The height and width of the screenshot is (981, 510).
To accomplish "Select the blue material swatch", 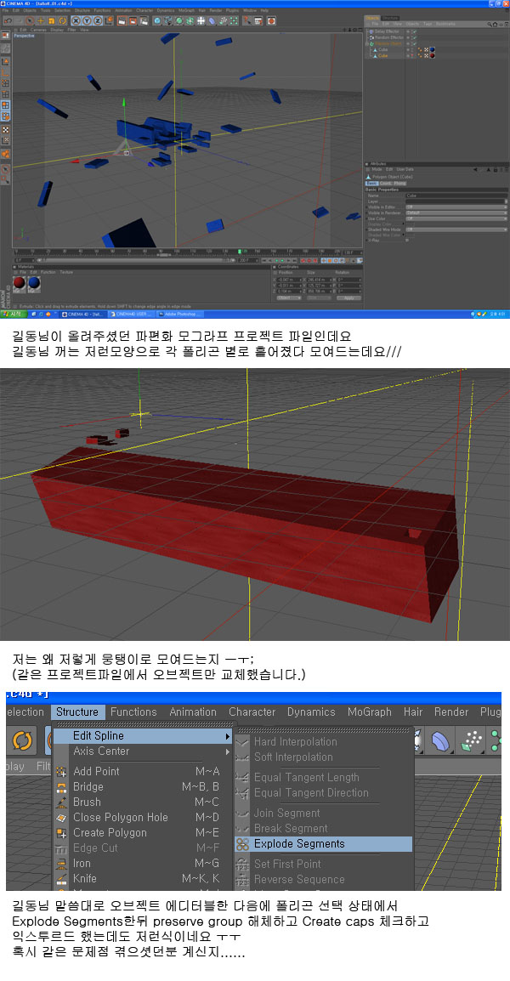I will (34, 283).
